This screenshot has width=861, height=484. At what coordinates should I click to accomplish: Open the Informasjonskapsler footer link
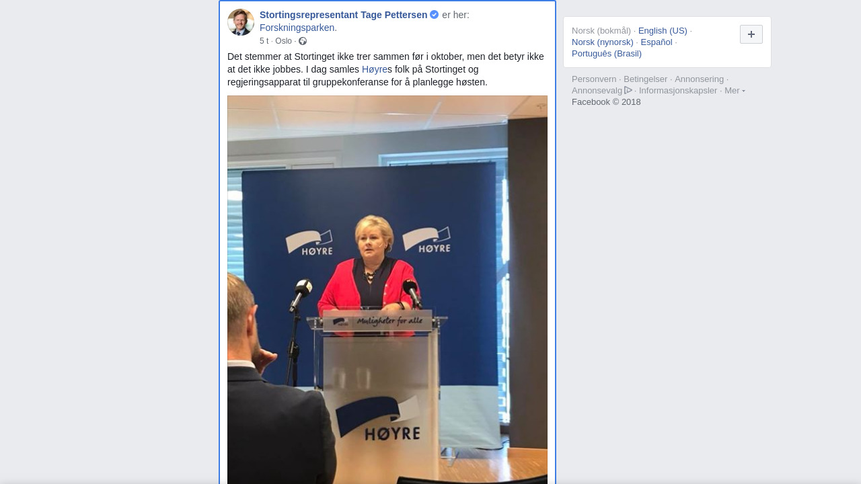(x=678, y=91)
